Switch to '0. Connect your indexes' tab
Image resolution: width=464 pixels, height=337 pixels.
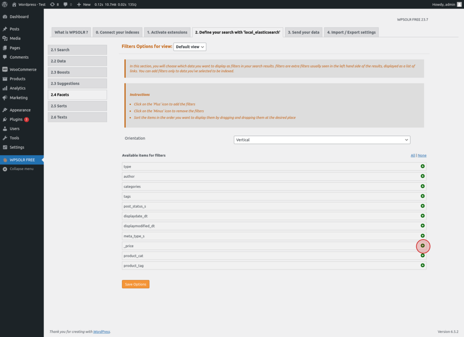click(x=117, y=32)
